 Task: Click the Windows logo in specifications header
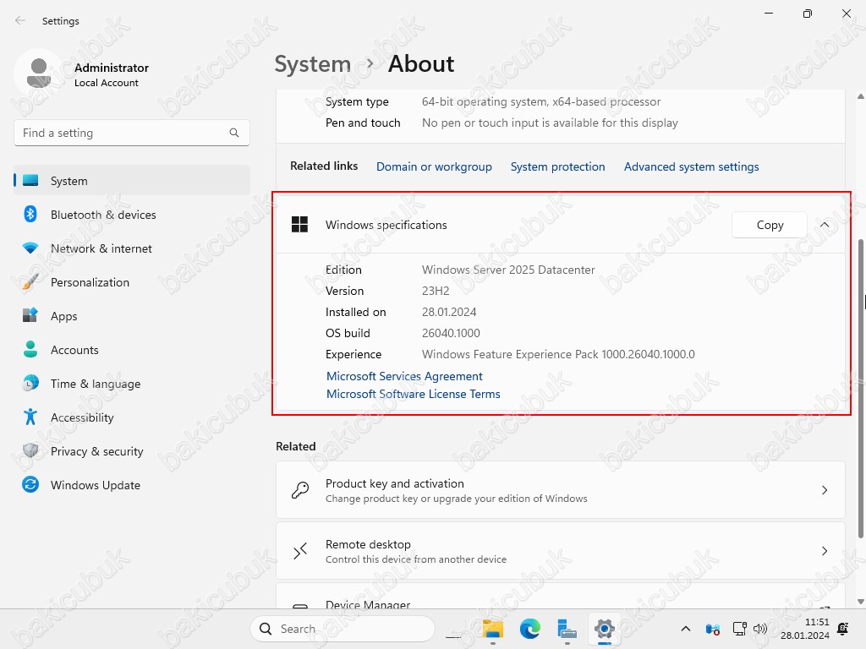tap(299, 225)
